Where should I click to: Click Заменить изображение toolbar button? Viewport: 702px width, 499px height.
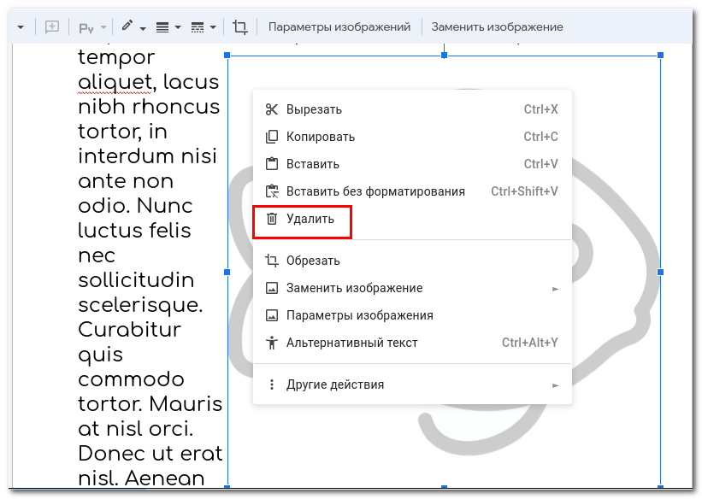click(497, 26)
